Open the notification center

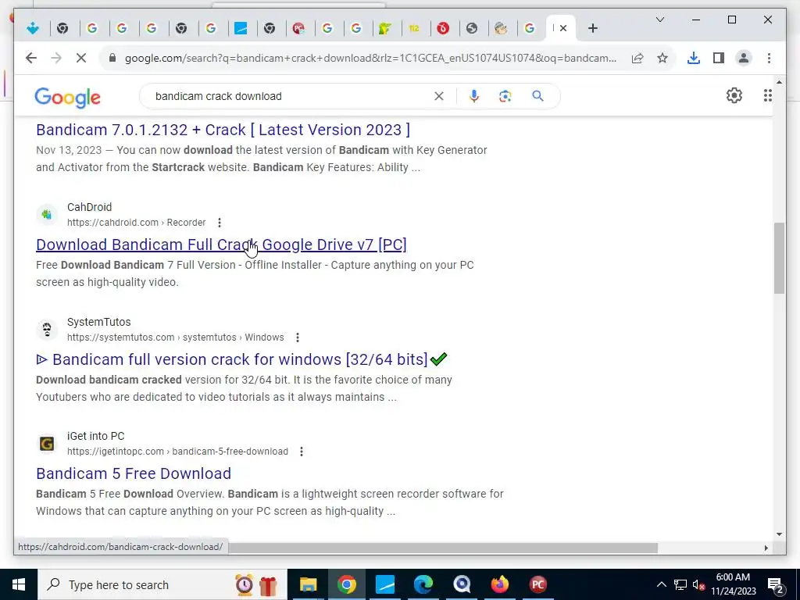pos(776,584)
